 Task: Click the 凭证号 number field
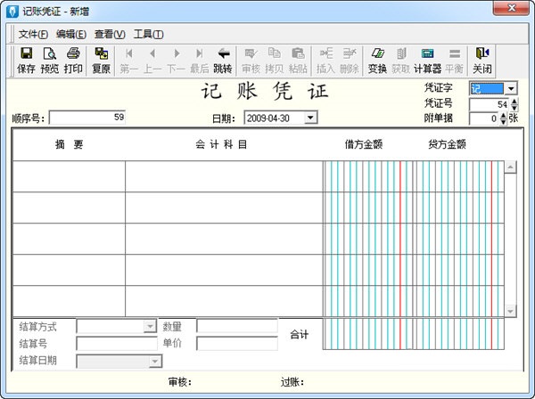click(x=490, y=104)
